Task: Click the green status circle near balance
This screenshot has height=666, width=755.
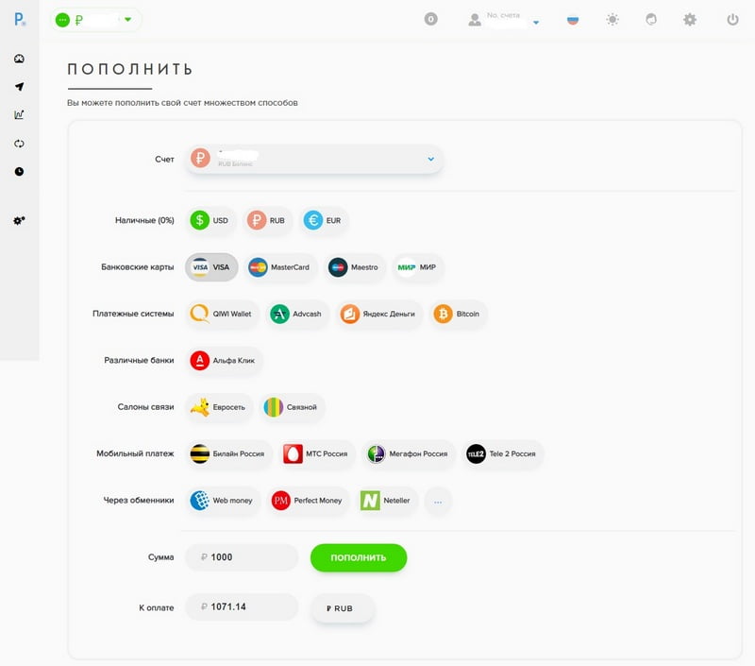Action: pyautogui.click(x=62, y=20)
